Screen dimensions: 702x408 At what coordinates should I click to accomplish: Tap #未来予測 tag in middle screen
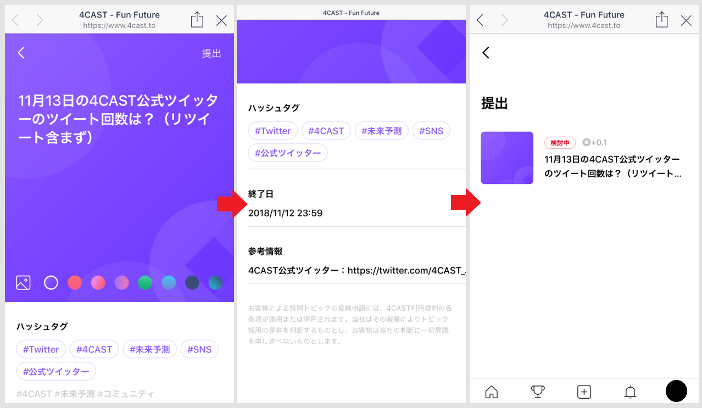[381, 131]
